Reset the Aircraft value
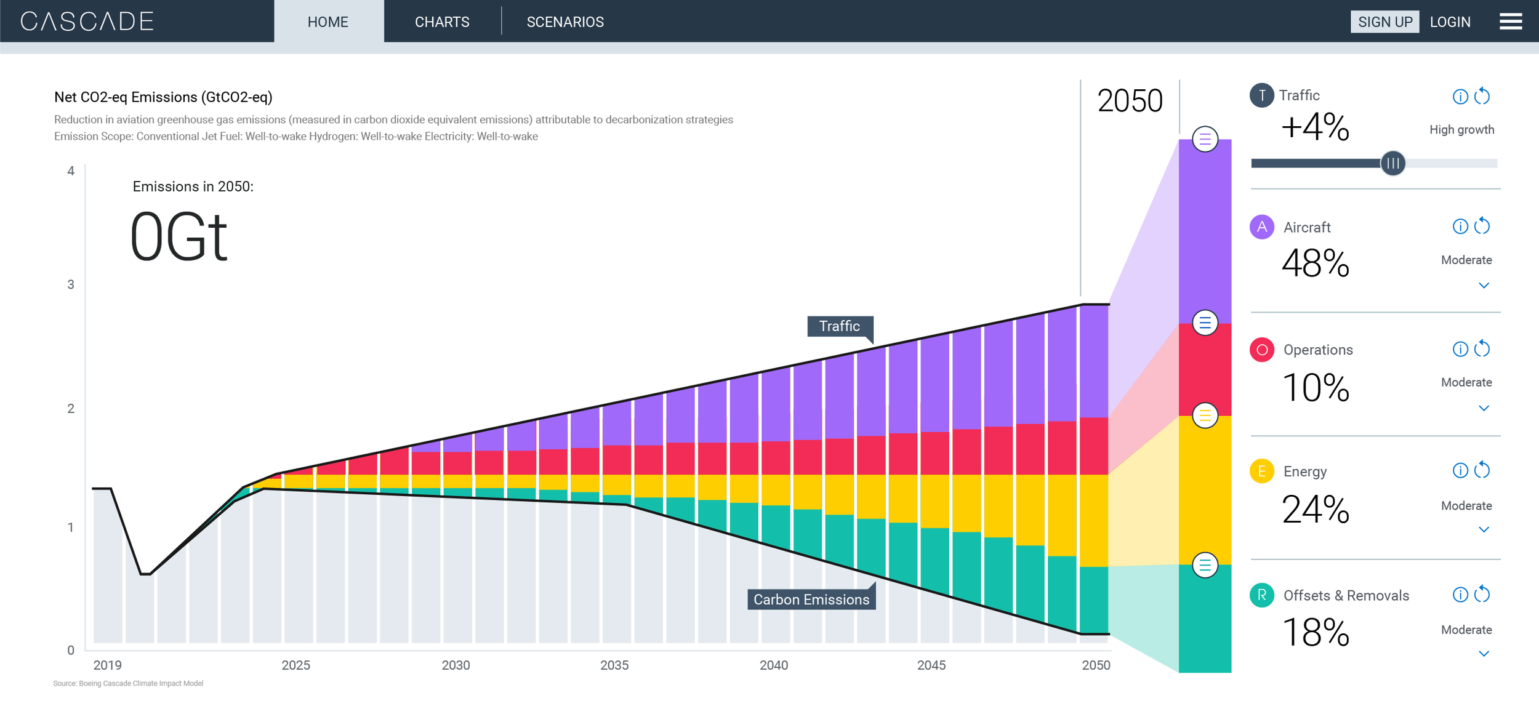Viewport: 1539px width, 714px height. 1482,226
